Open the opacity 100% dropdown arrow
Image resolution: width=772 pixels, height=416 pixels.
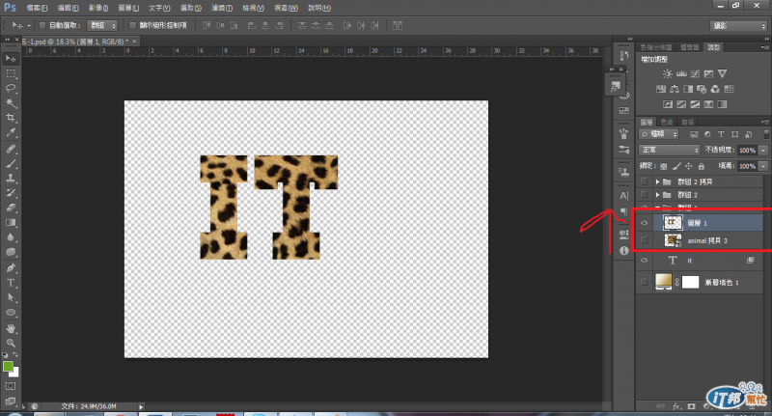pyautogui.click(x=763, y=151)
